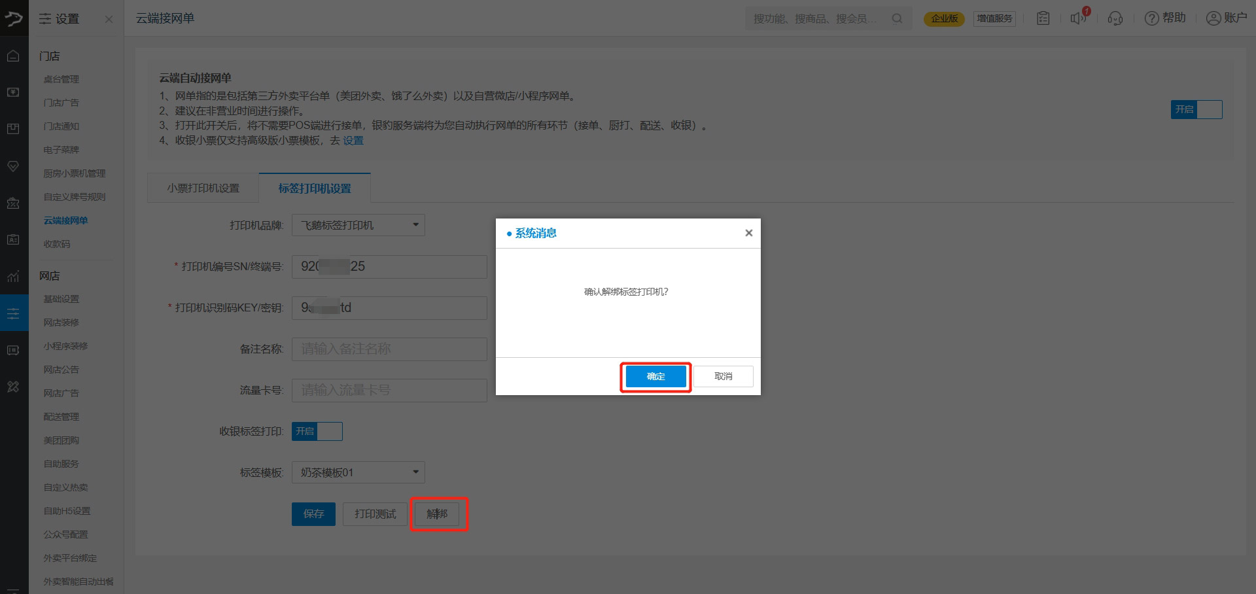Open the statistics chart sidebar icon

(x=13, y=277)
